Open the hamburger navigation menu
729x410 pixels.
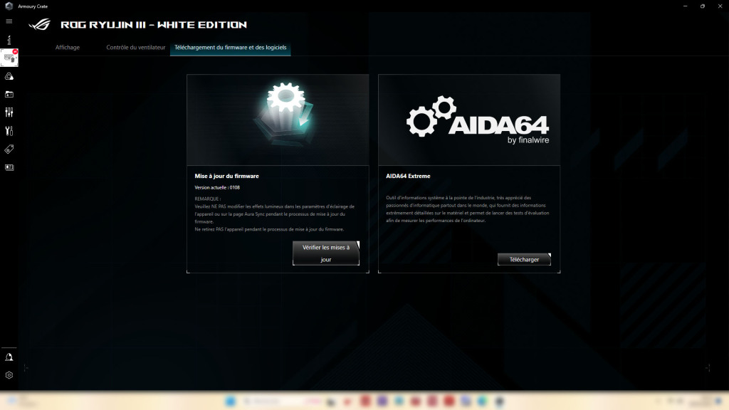click(x=9, y=21)
